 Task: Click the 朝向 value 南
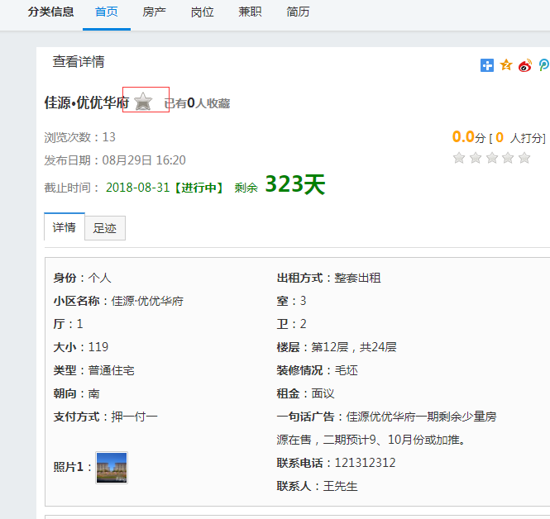pos(94,393)
